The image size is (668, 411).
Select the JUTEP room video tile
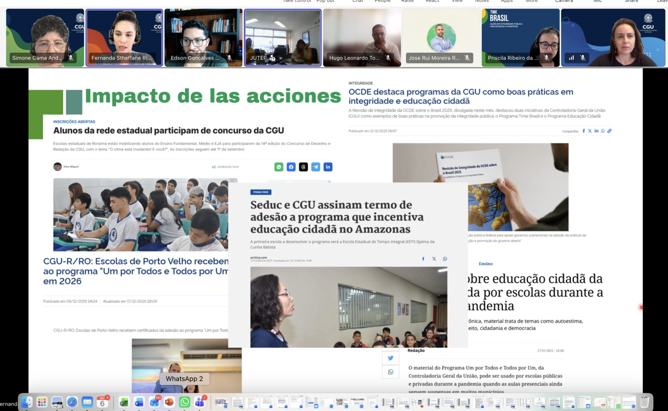click(283, 38)
